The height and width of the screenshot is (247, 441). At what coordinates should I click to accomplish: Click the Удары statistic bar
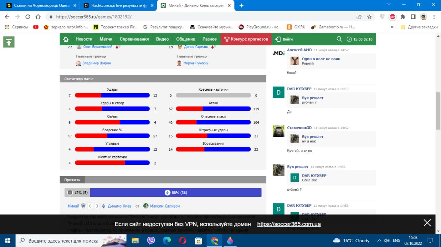112,96
